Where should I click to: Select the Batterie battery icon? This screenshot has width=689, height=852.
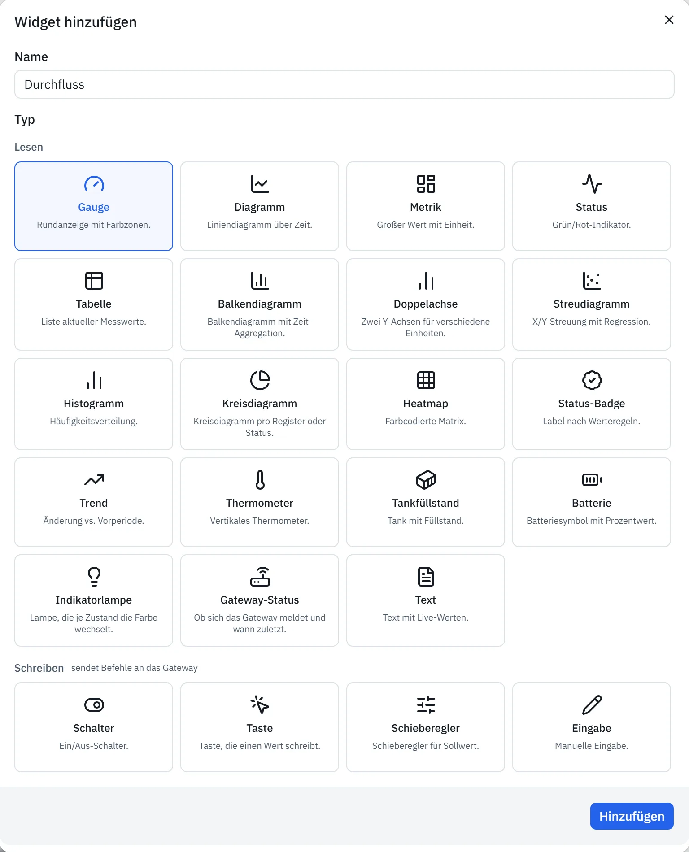point(592,480)
